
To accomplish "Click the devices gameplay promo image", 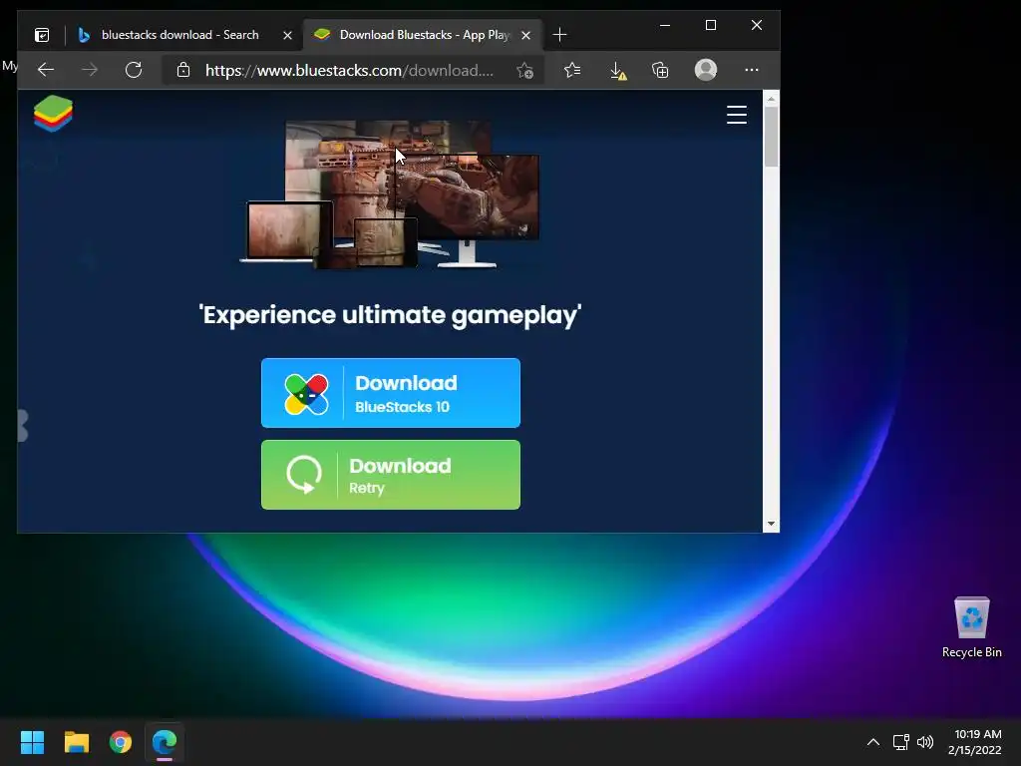I will tap(390, 194).
